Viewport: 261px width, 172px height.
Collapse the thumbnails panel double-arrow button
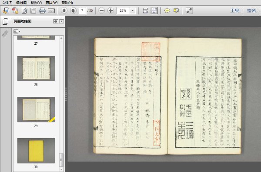pyautogui.click(x=56, y=21)
